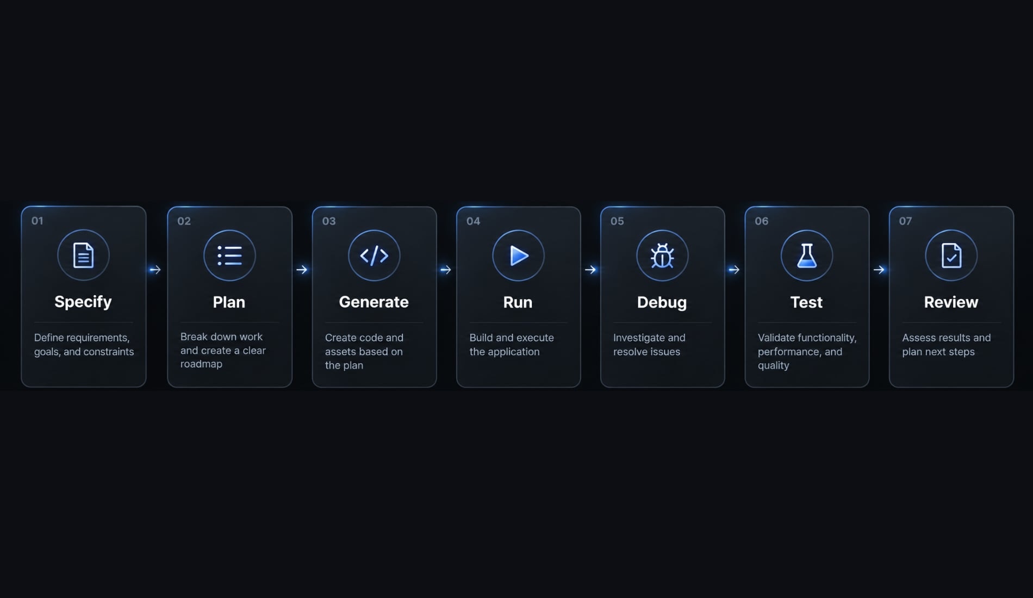Click the Run play icon
1033x598 pixels.
[x=518, y=256]
